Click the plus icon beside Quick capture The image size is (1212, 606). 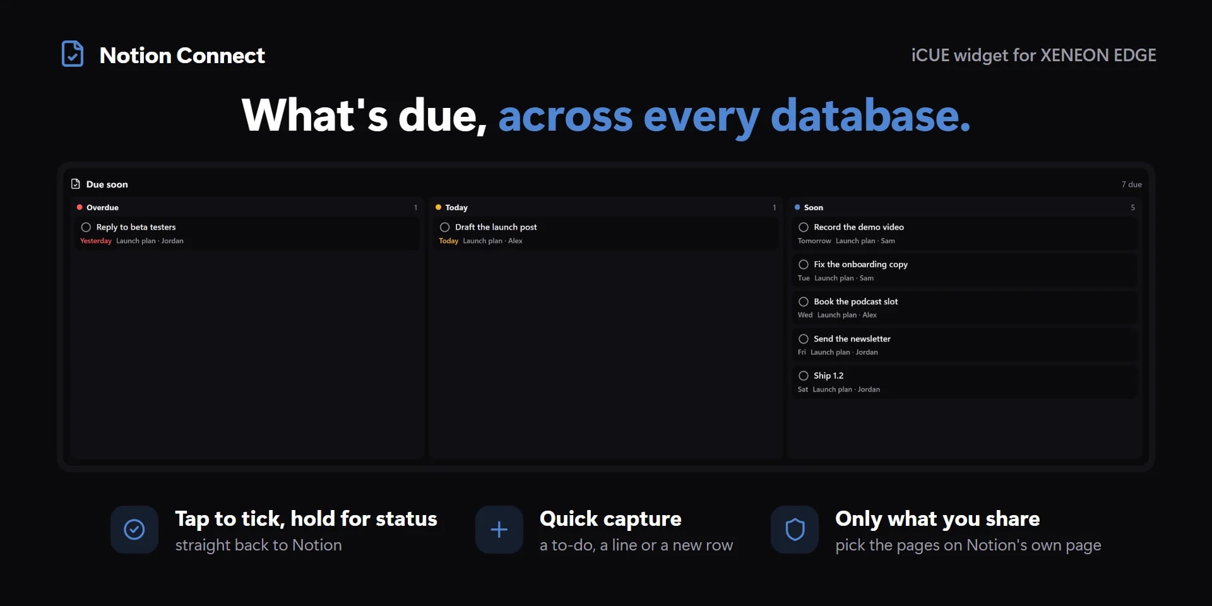click(499, 530)
